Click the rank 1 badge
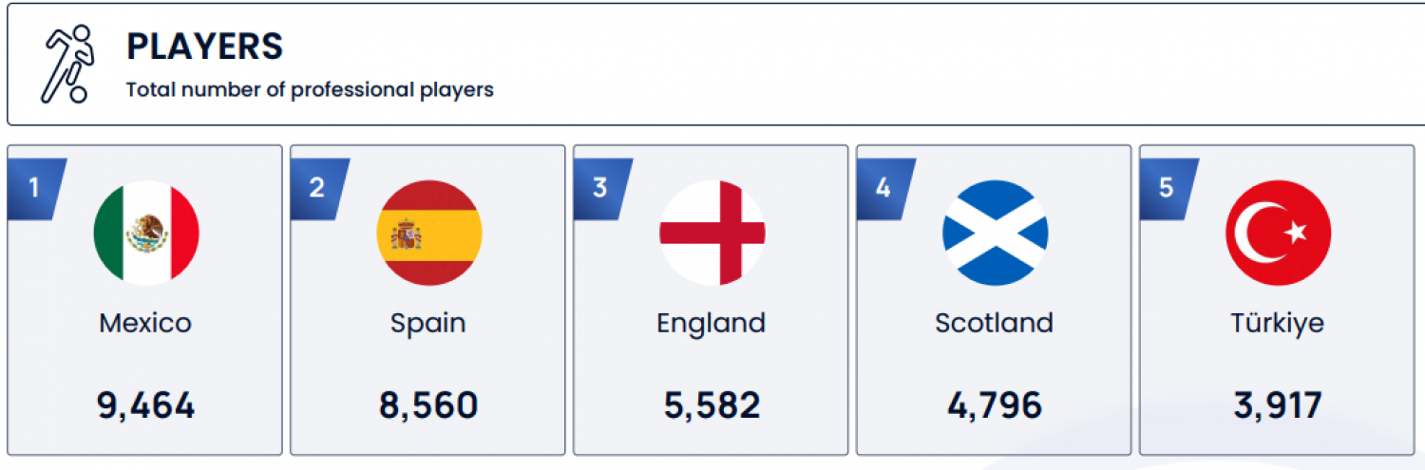The width and height of the screenshot is (1425, 470). [36, 189]
